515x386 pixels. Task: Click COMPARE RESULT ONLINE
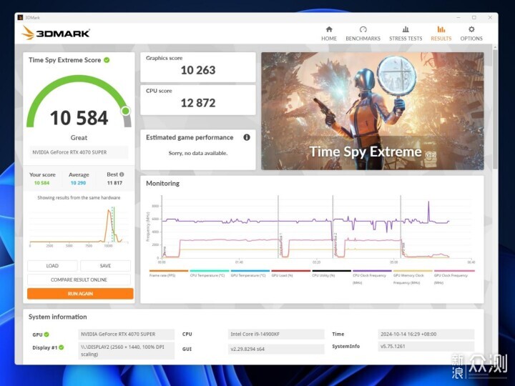[79, 279]
